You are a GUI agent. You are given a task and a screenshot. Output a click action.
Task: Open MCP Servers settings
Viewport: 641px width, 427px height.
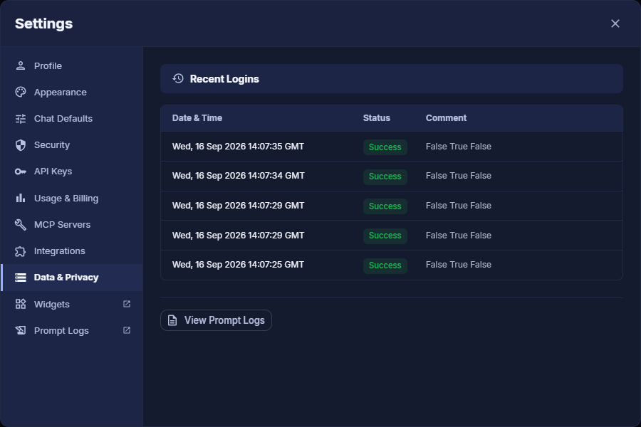(72, 225)
